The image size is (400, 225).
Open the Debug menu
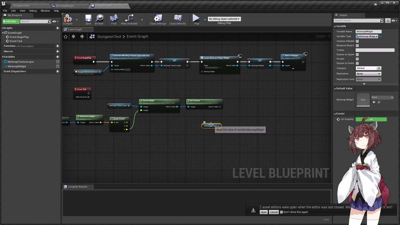[32, 10]
